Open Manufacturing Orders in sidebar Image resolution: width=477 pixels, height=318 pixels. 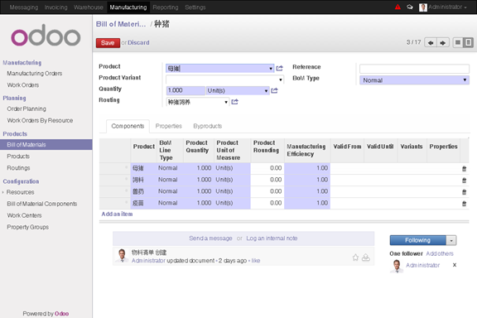click(35, 74)
